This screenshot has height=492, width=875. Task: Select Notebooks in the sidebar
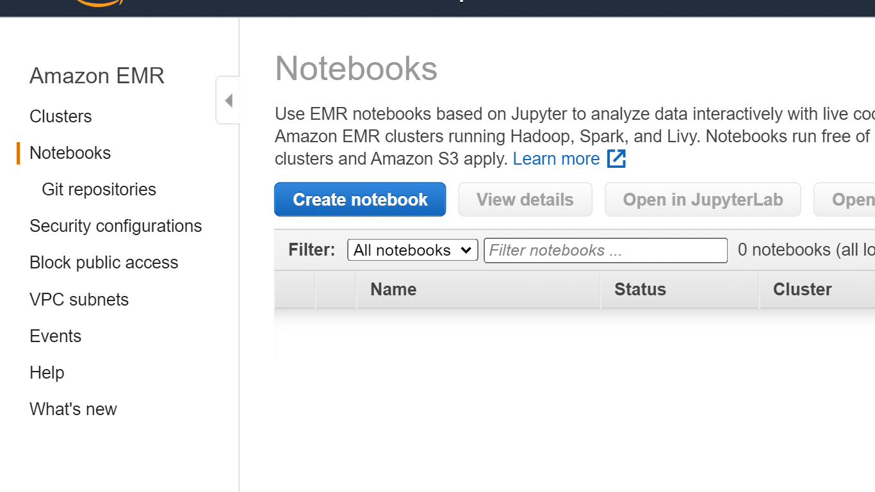(70, 152)
